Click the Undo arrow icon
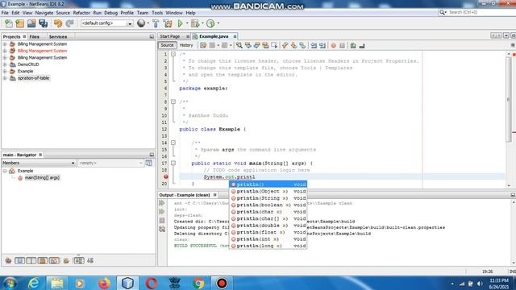516x290 pixels. coord(58,23)
